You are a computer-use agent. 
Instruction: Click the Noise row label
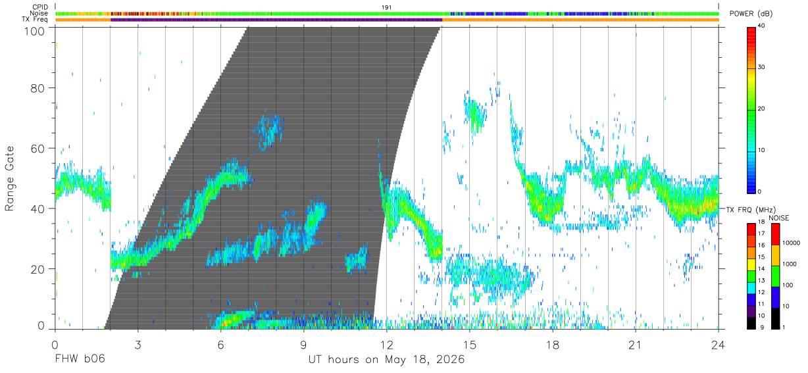coord(39,13)
